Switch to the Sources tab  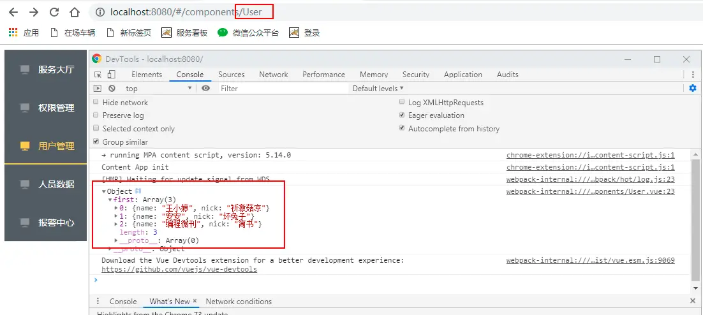(x=232, y=75)
